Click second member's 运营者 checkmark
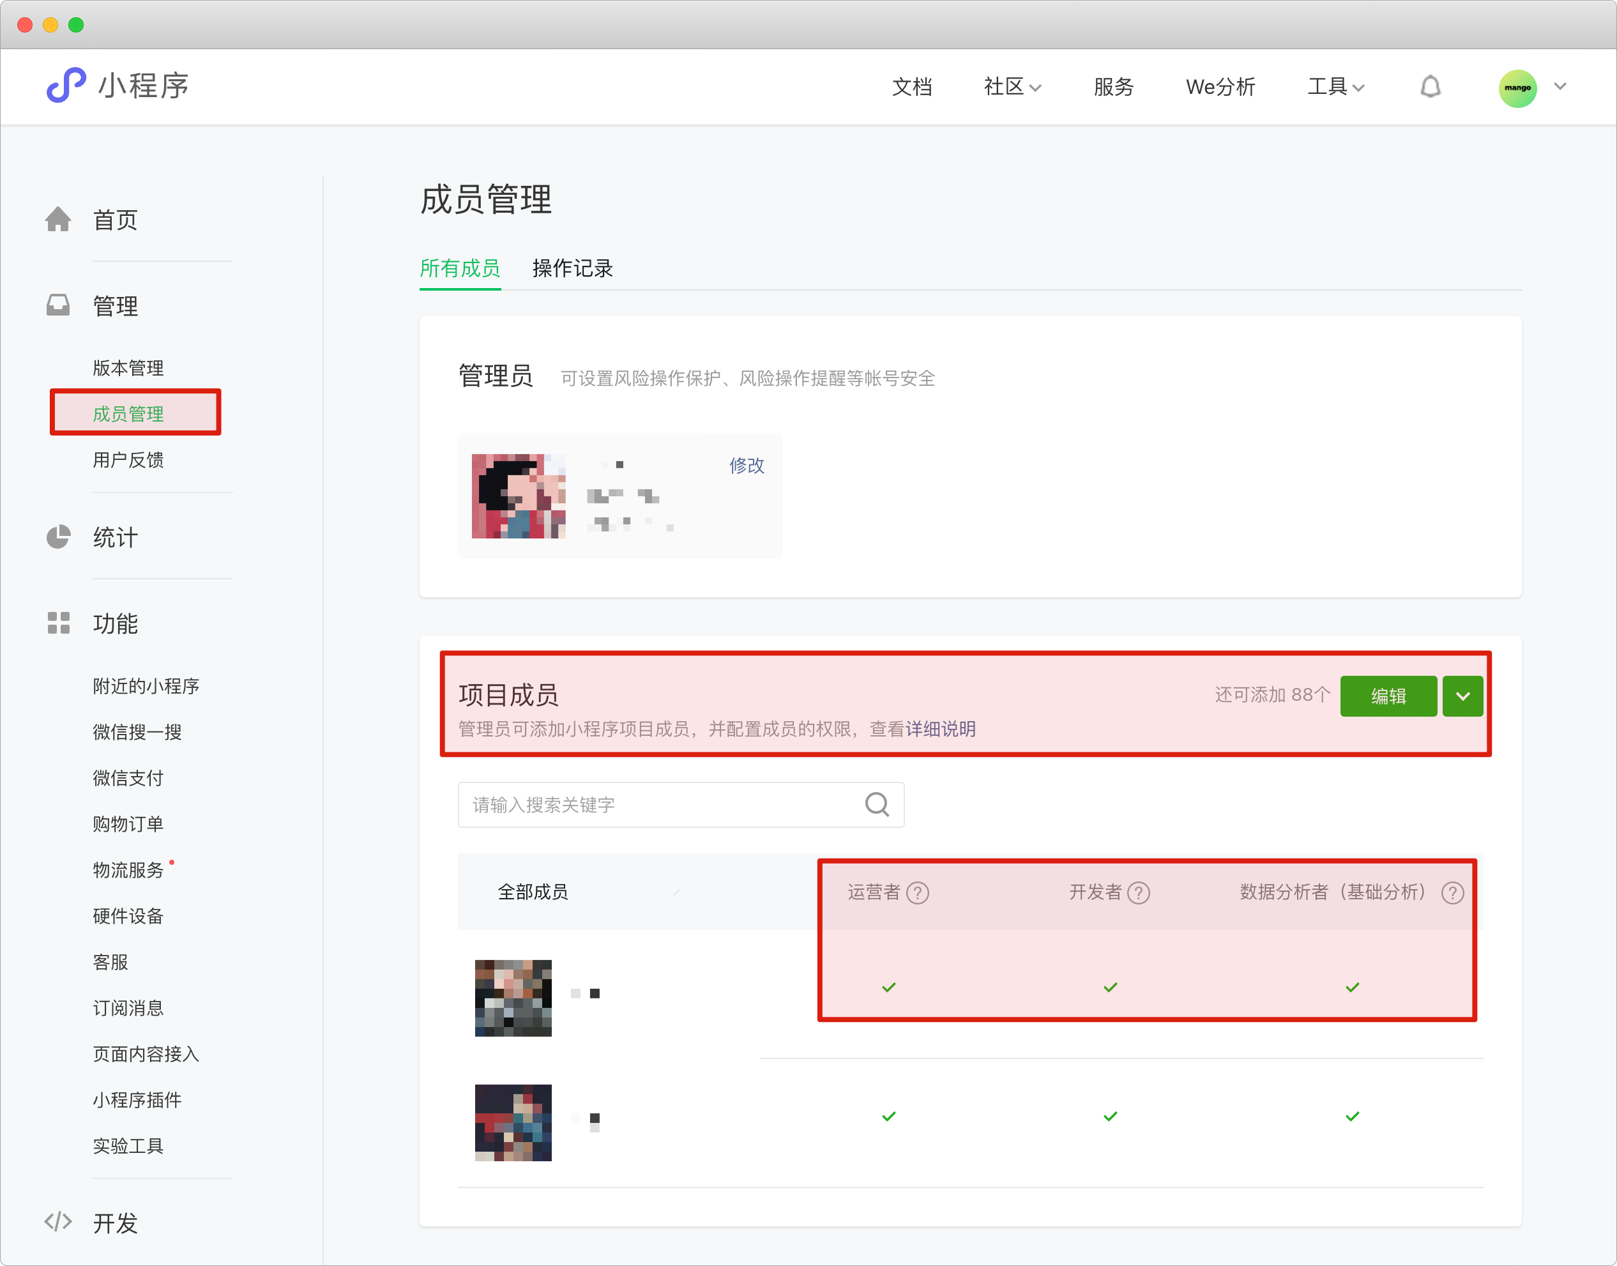This screenshot has height=1266, width=1617. (888, 1117)
